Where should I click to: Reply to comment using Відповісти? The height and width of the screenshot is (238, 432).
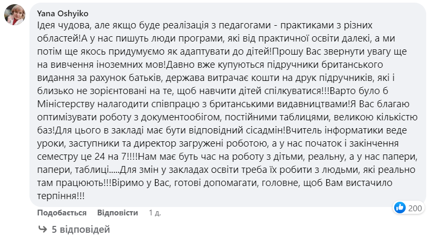118,213
